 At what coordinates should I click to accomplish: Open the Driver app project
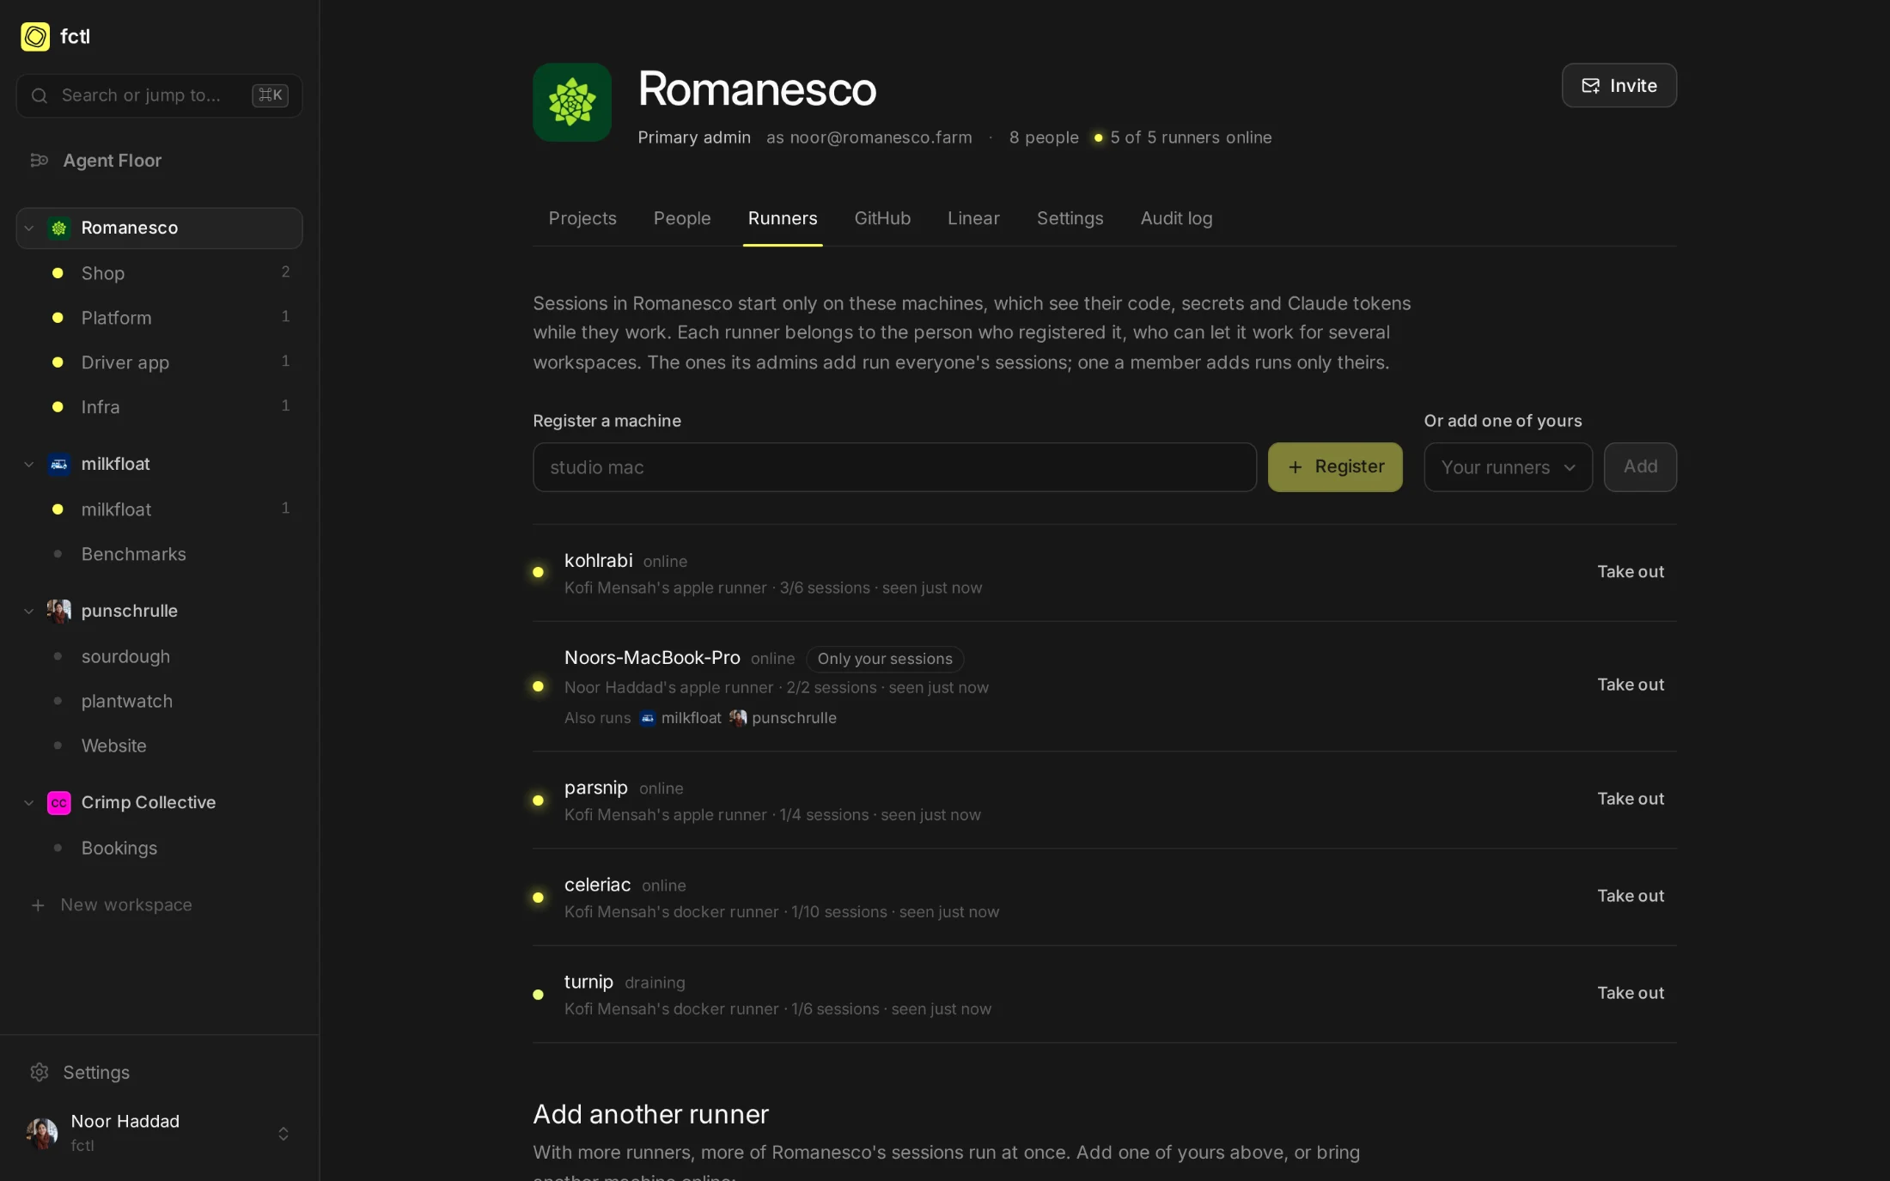tap(159, 362)
